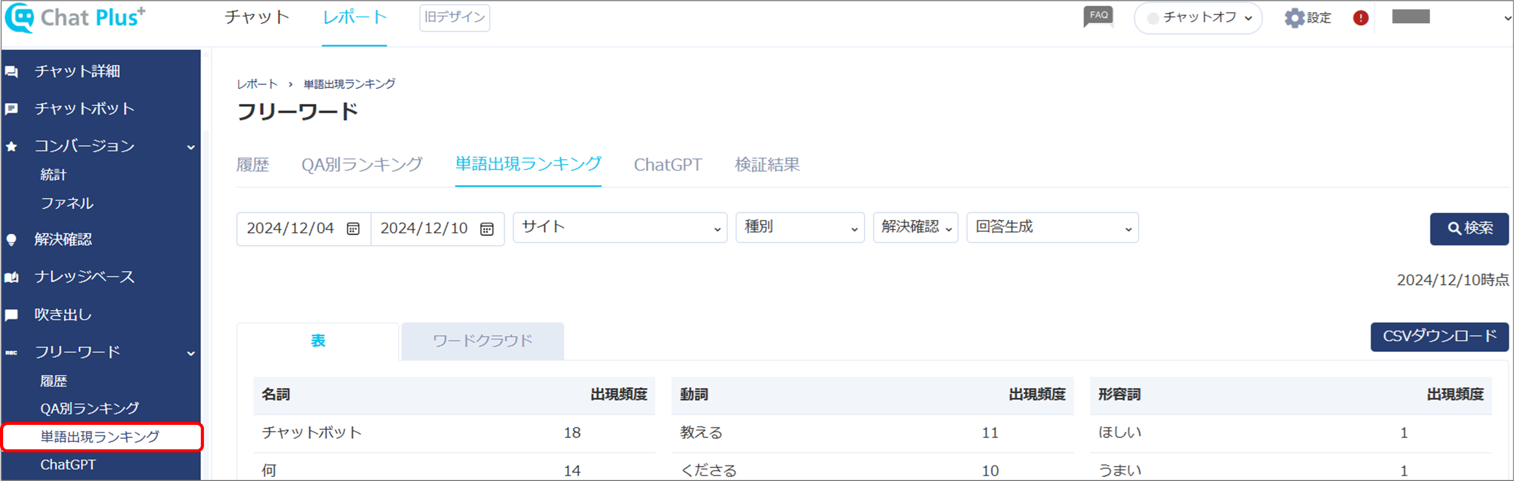This screenshot has width=1514, height=481.
Task: Click the user account name box
Action: click(1410, 17)
